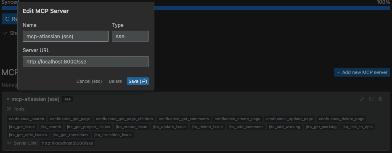This screenshot has width=392, height=153.
Task: Click the jira_transition_issue tool tag
Action: (113, 135)
